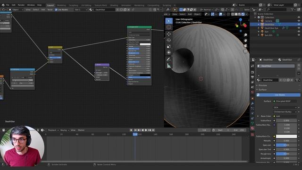This screenshot has height=170, width=302.
Task: Hide DeathStar Eye object in outliner
Action: point(299,28)
